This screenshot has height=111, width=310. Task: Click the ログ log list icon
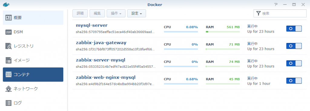click(8, 103)
